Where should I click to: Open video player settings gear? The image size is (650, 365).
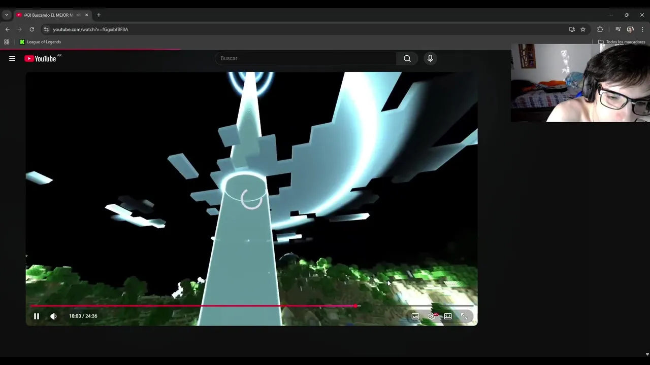click(x=432, y=316)
